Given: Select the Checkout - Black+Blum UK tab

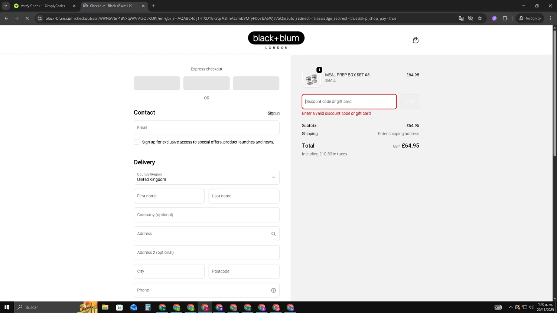Looking at the screenshot, I should 111,6.
